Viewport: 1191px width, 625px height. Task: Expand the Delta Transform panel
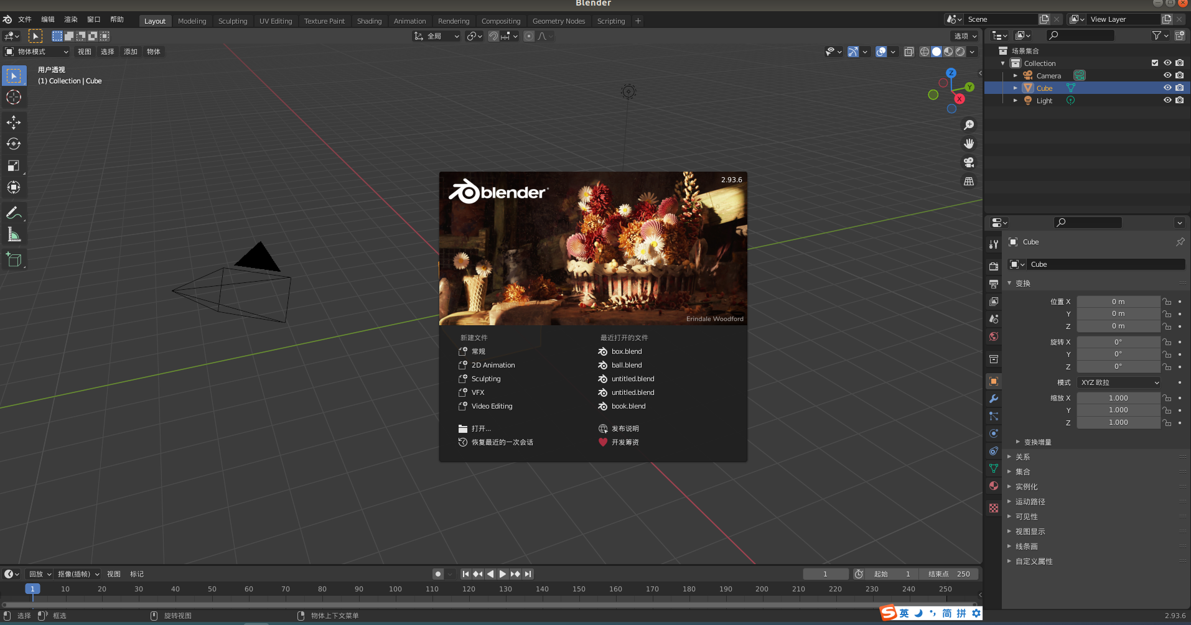tap(1038, 442)
